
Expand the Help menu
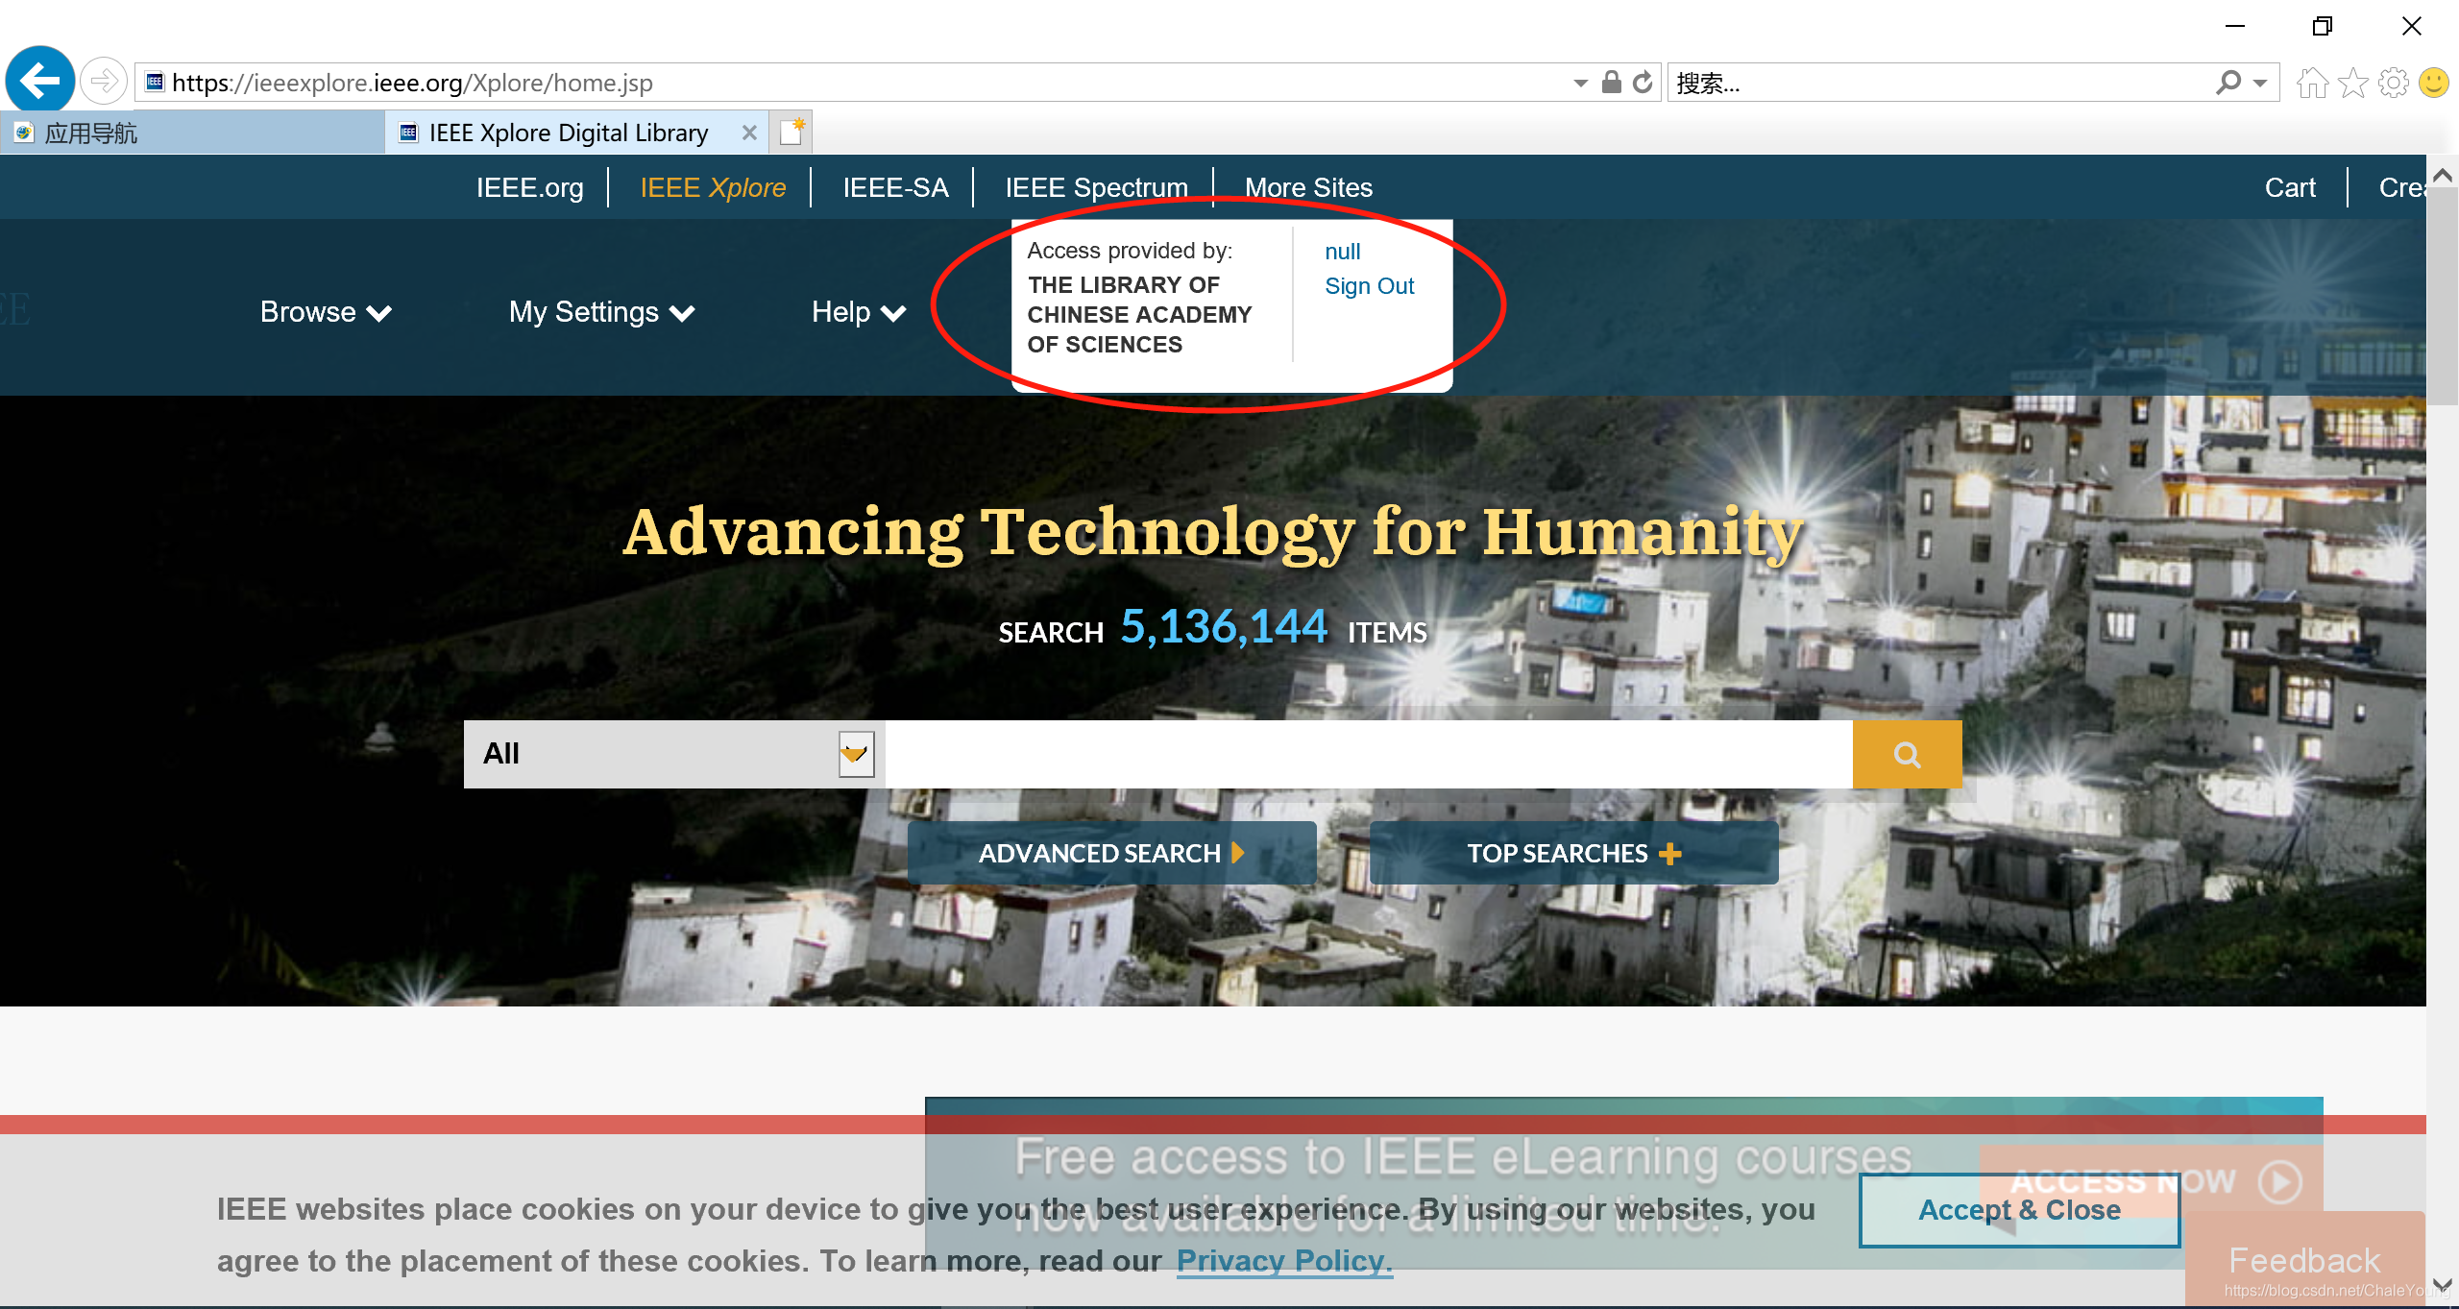click(x=858, y=312)
